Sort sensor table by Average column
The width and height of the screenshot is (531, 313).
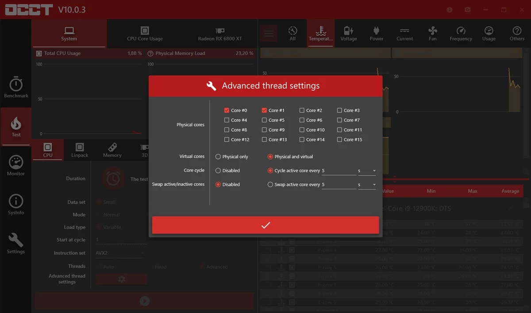pos(510,191)
